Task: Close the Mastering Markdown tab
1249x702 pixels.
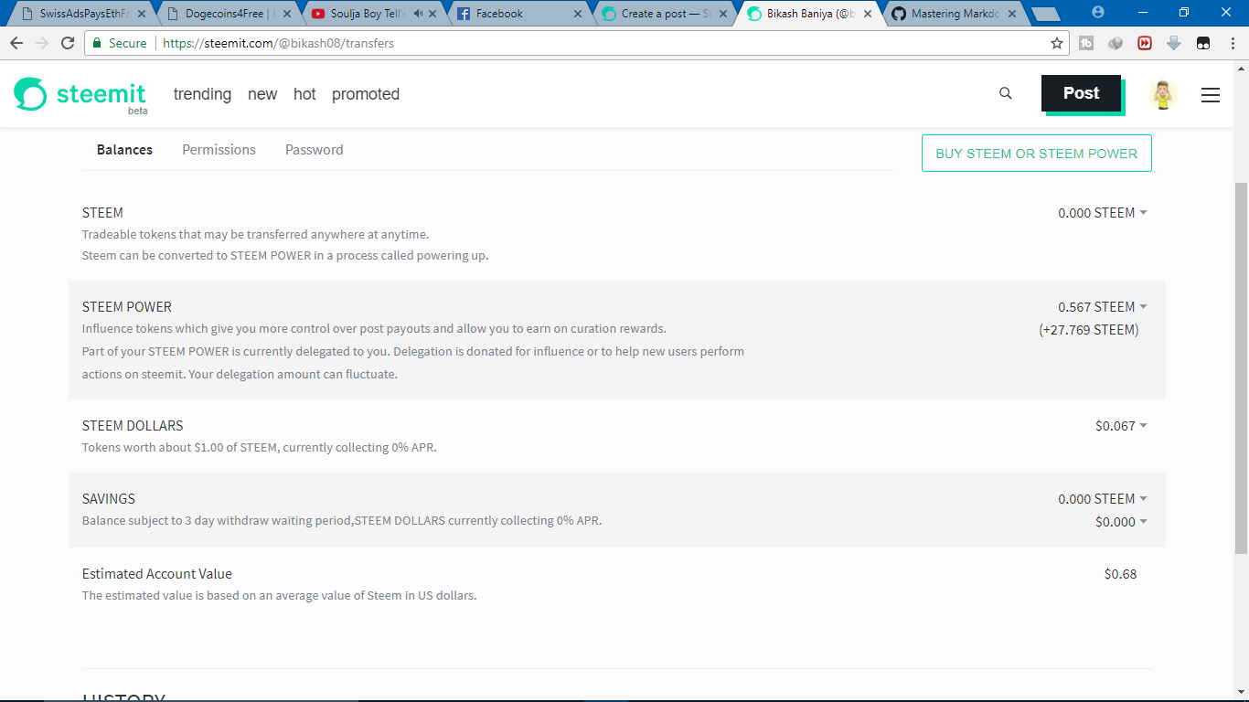Action: (1012, 14)
